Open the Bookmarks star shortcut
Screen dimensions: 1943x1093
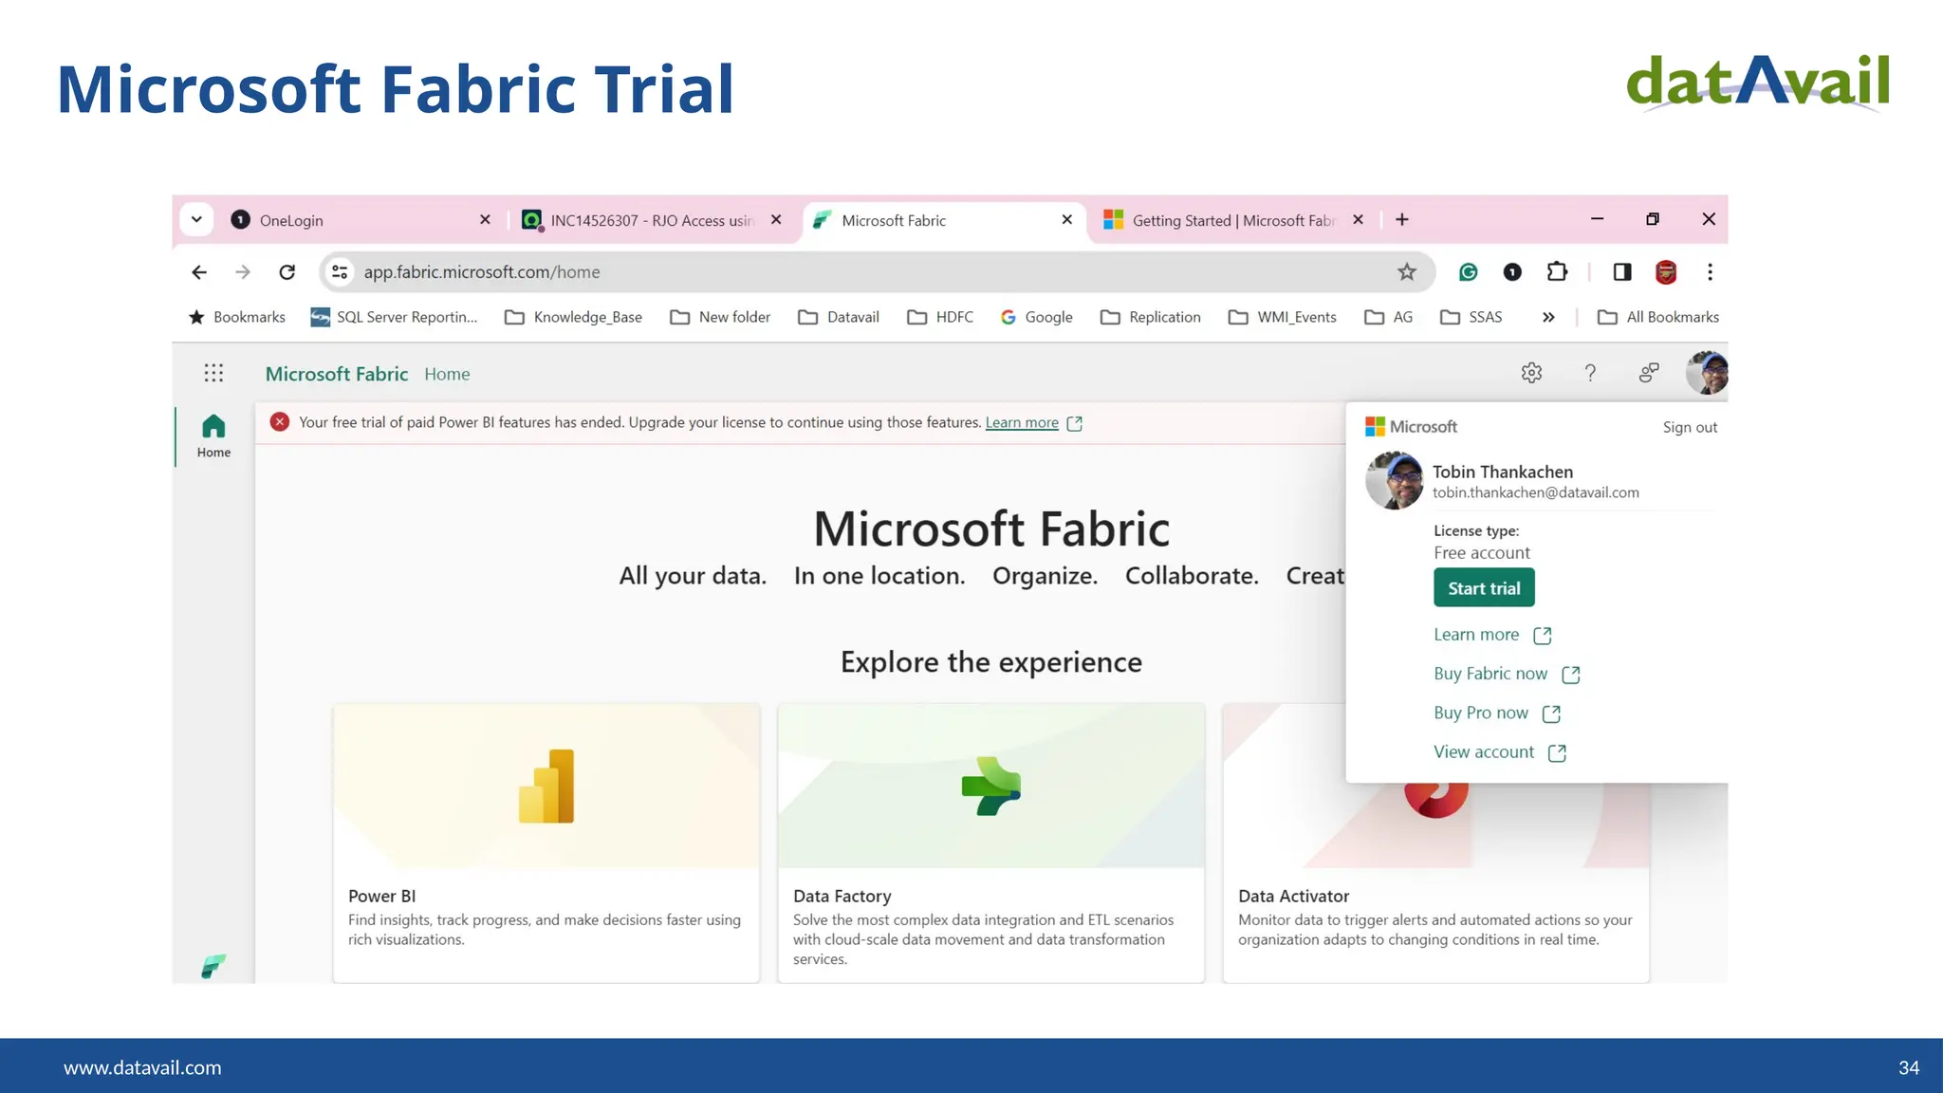[237, 317]
